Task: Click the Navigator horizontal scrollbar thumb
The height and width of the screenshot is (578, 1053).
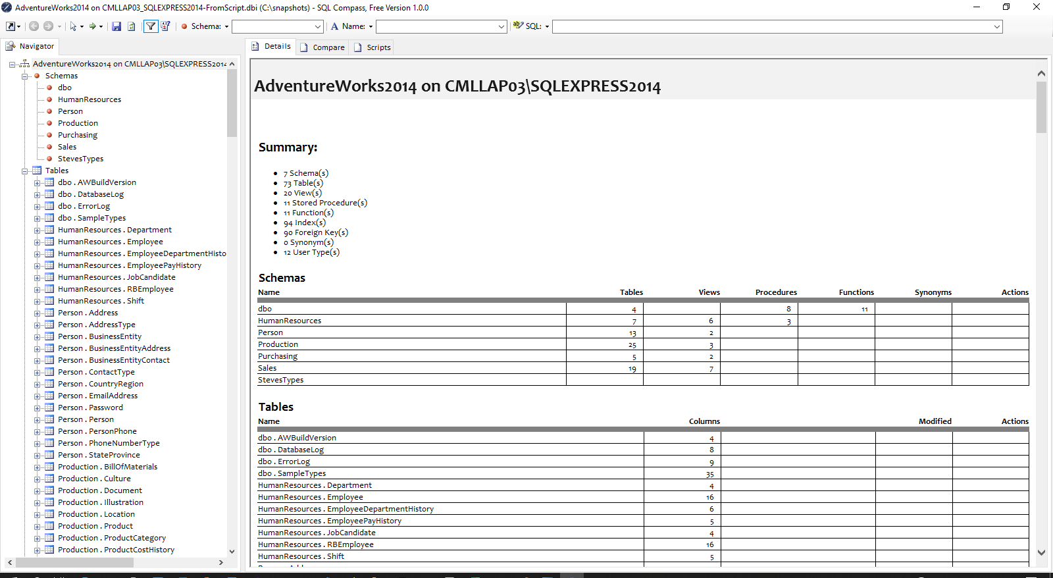Action: coord(74,562)
